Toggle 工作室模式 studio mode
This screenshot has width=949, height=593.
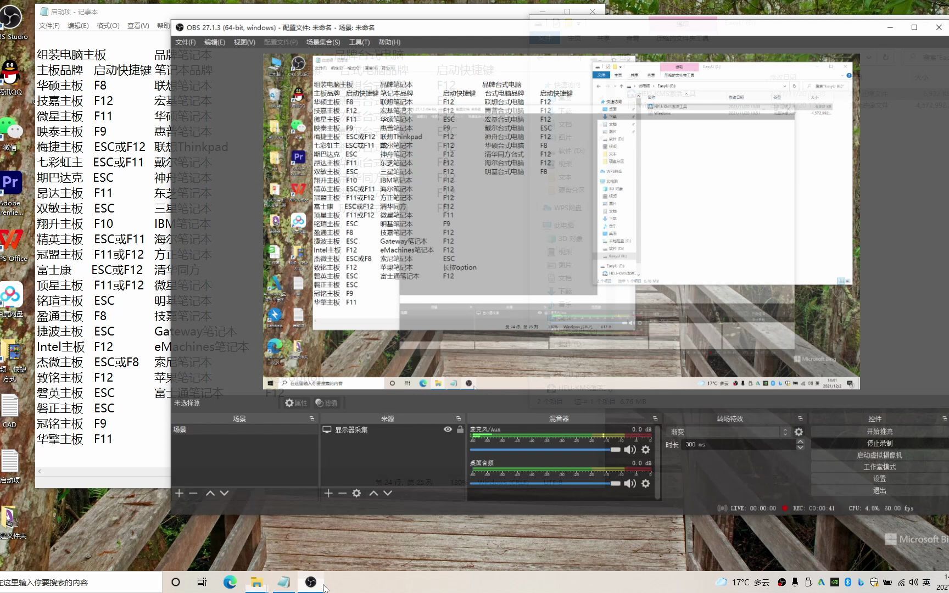tap(879, 467)
